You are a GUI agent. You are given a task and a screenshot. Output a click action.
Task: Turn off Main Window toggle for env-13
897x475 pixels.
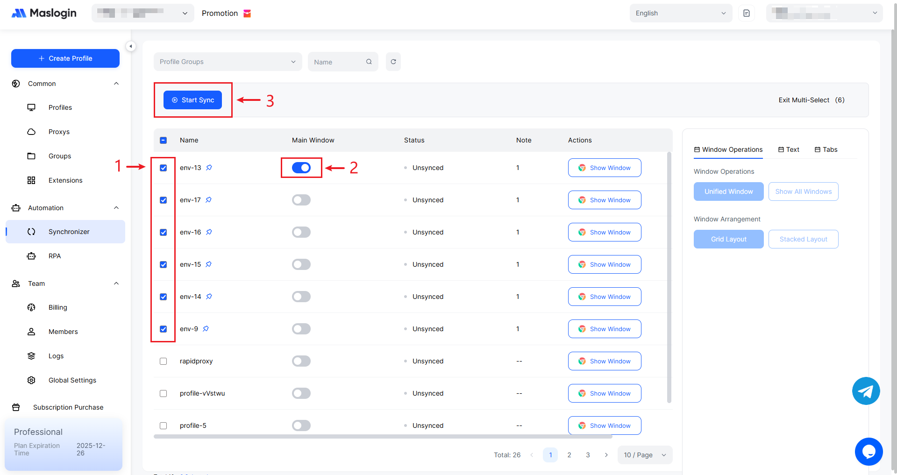click(301, 168)
